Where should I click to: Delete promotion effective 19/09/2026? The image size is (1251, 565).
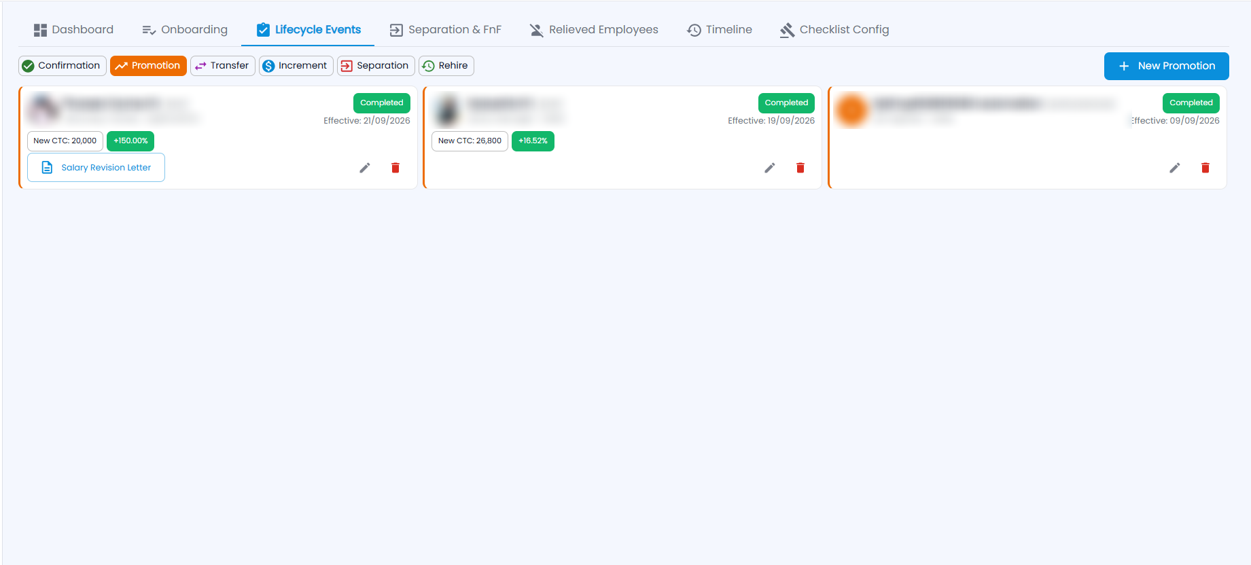click(x=800, y=168)
